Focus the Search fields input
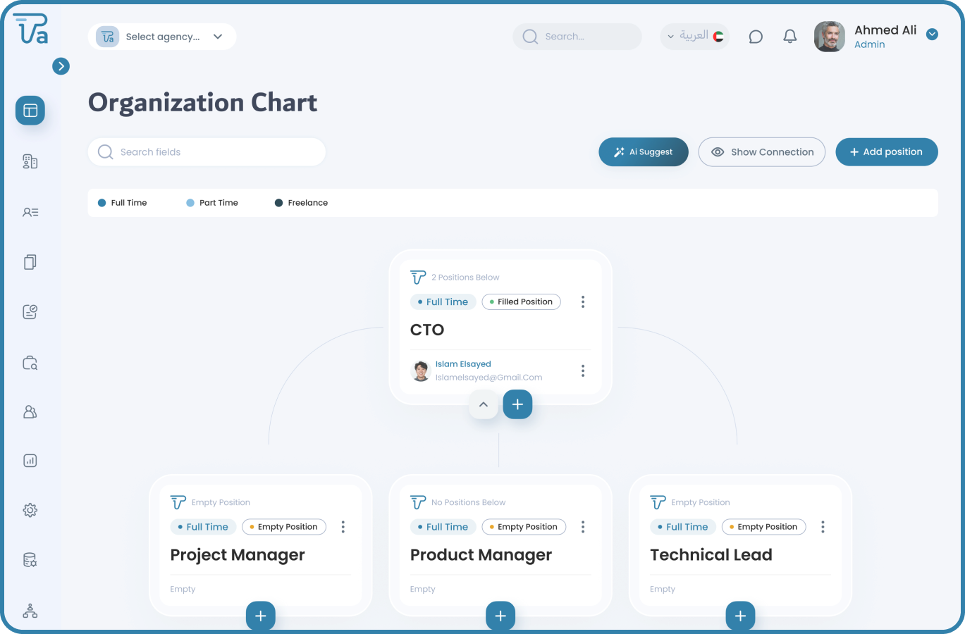965x634 pixels. pyautogui.click(x=207, y=152)
